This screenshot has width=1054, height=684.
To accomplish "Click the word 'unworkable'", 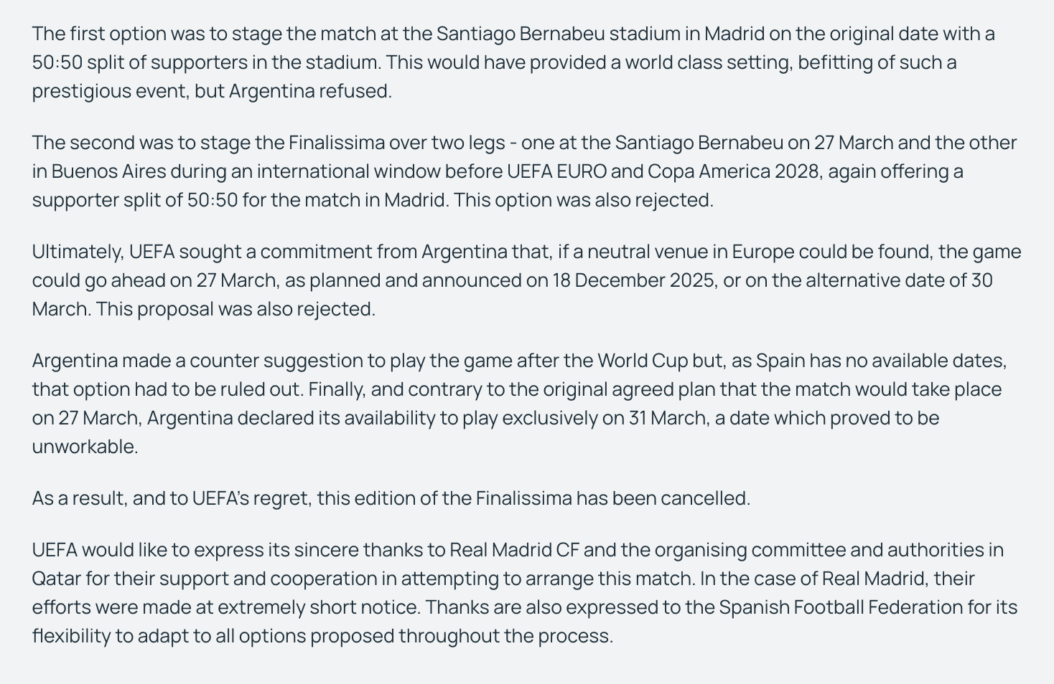I will coord(84,447).
